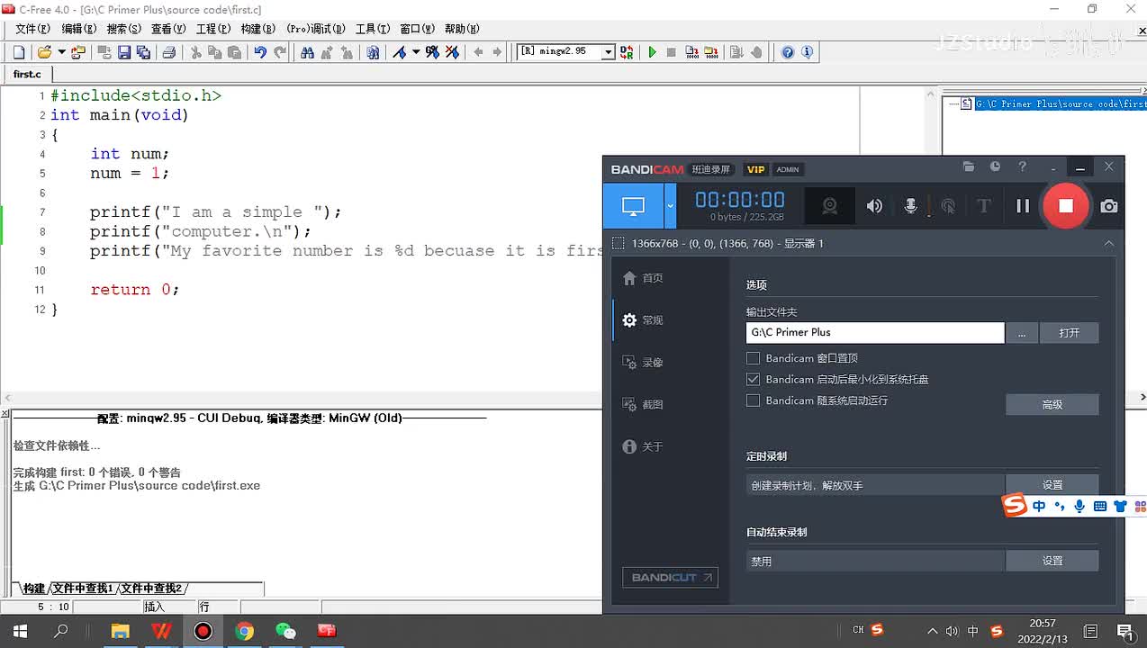Image resolution: width=1147 pixels, height=648 pixels.
Task: Click the Save file floppy-disk icon
Action: click(124, 52)
